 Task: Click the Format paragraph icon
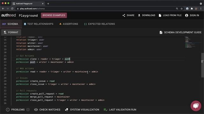pyautogui.click(x=5, y=32)
